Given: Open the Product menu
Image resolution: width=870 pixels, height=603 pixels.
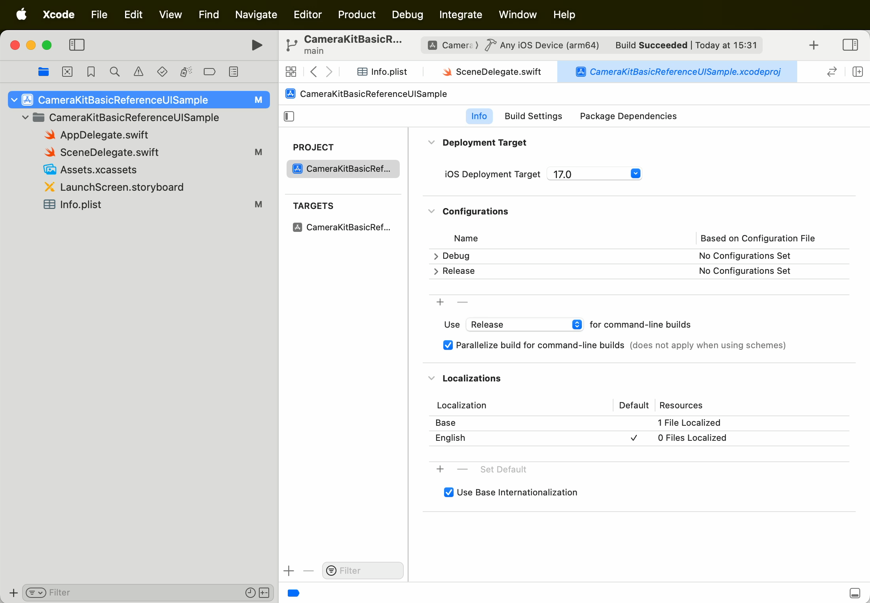Looking at the screenshot, I should pos(356,15).
